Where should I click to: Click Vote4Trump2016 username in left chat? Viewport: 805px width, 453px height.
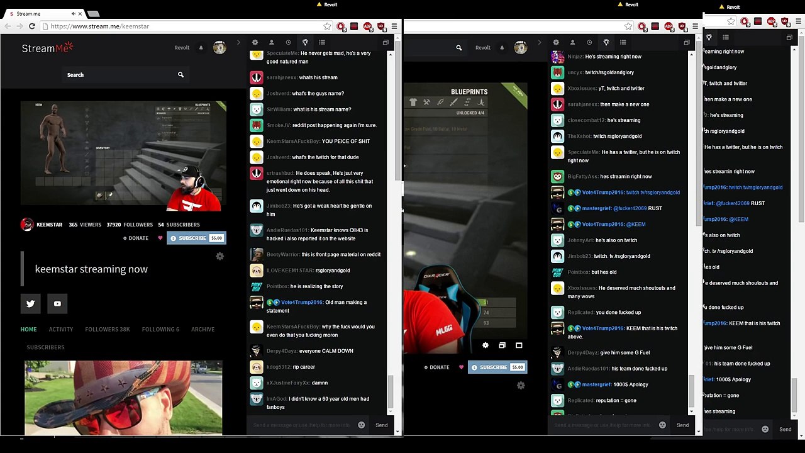[x=302, y=303]
